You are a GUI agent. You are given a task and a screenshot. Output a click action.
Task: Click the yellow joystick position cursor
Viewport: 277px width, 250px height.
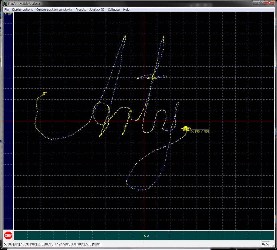(185, 128)
